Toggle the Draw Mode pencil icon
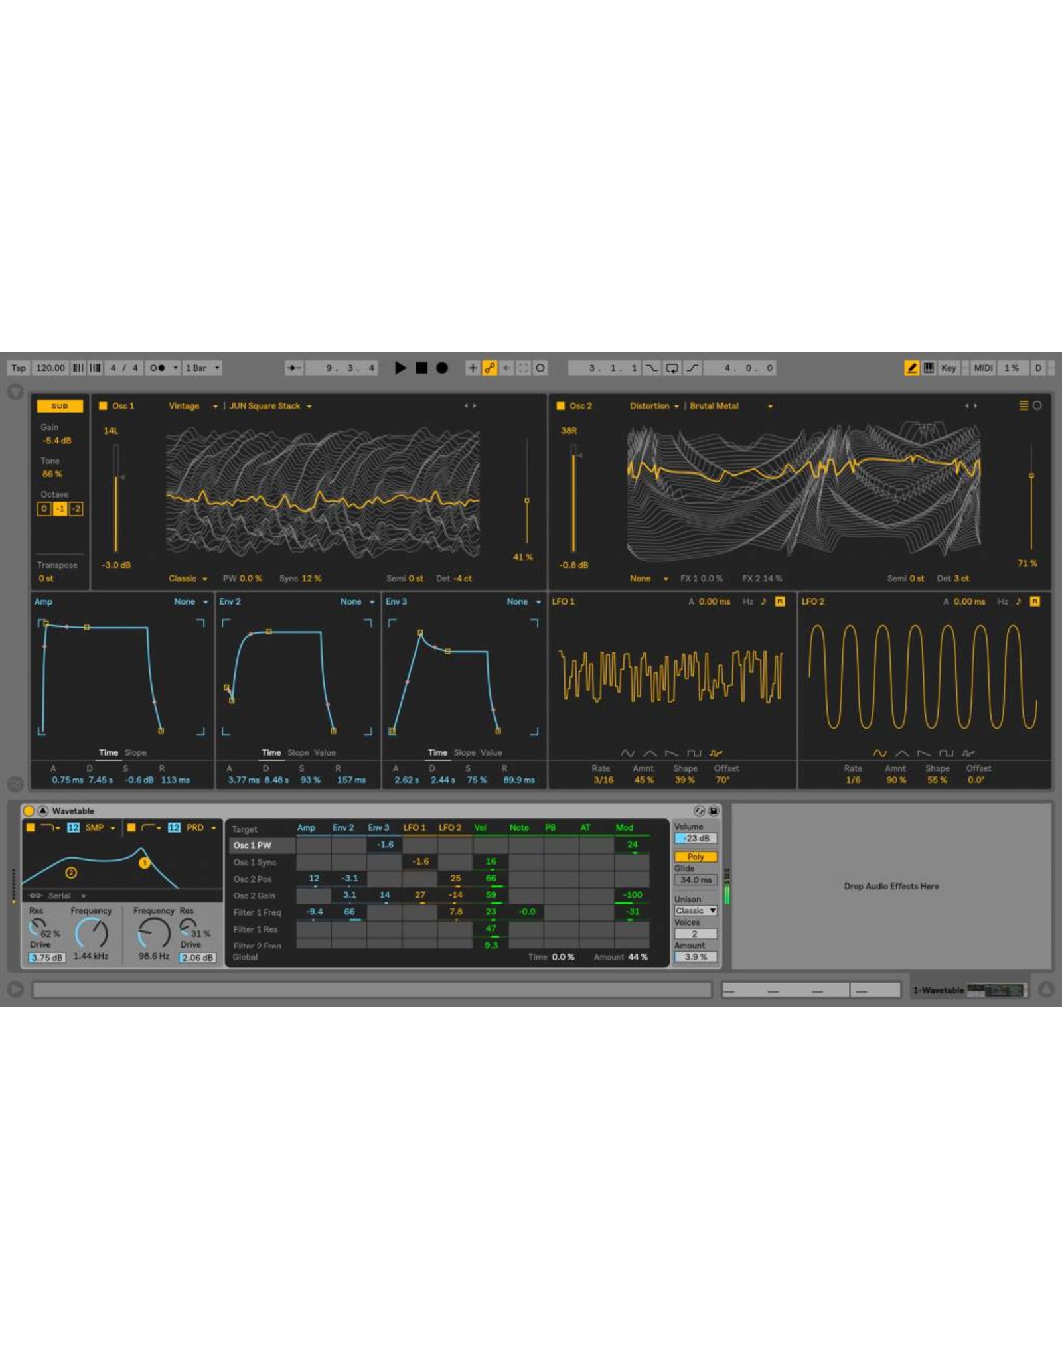 [x=911, y=368]
